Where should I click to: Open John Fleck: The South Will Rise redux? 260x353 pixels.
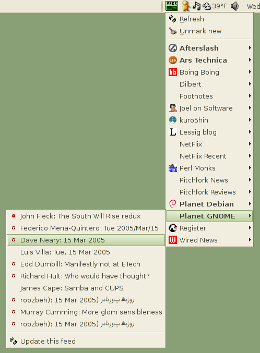86,216
